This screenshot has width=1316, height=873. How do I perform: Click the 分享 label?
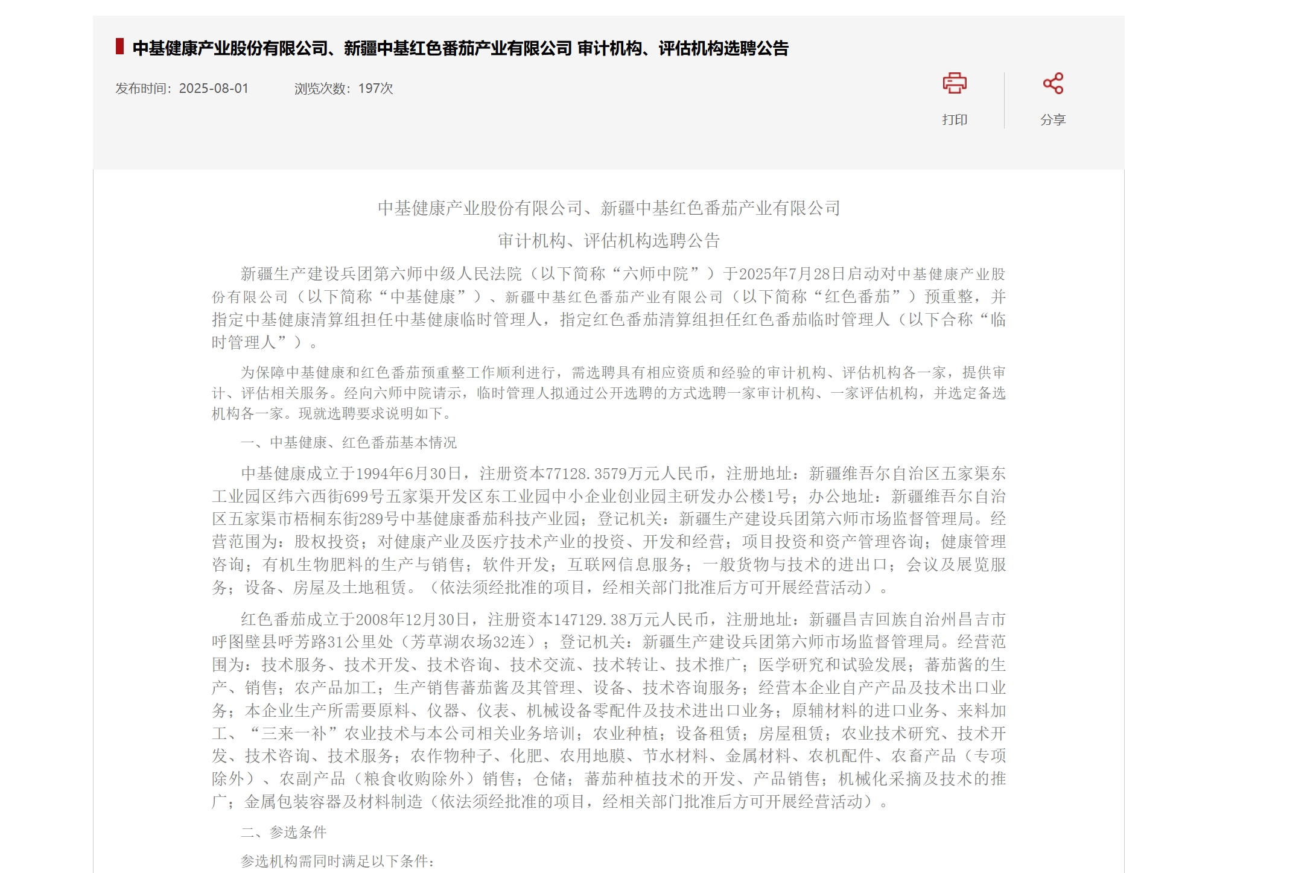click(1053, 119)
